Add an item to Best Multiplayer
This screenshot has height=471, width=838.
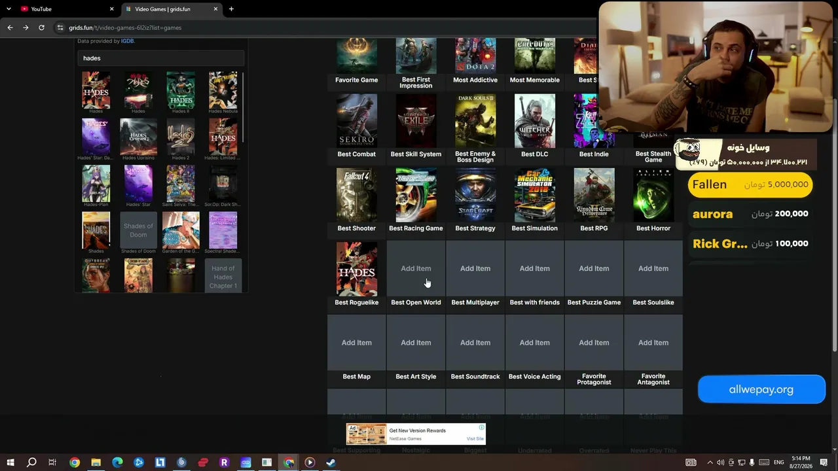pyautogui.click(x=475, y=268)
